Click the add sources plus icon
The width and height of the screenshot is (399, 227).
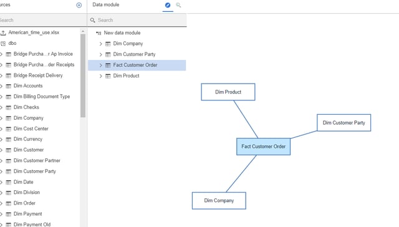point(79,5)
